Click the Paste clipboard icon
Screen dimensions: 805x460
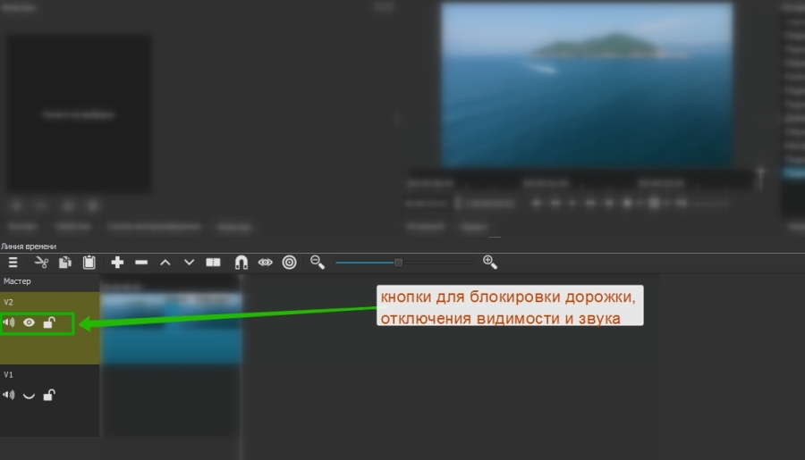pos(89,263)
